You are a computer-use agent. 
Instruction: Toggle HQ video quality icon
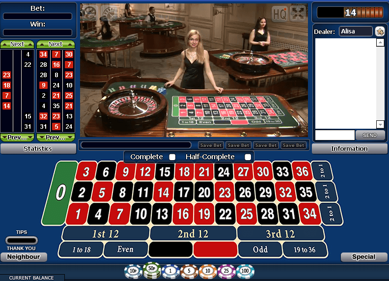279,14
